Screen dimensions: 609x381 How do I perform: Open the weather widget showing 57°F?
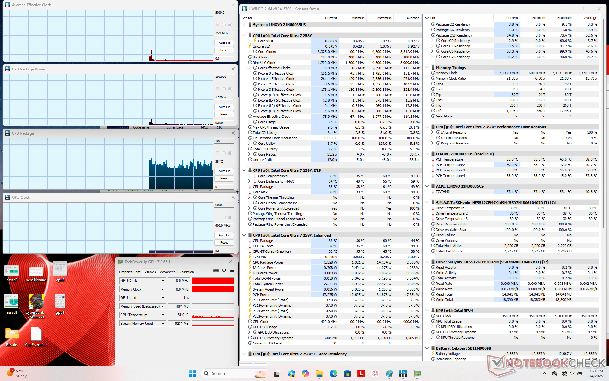[x=17, y=373]
